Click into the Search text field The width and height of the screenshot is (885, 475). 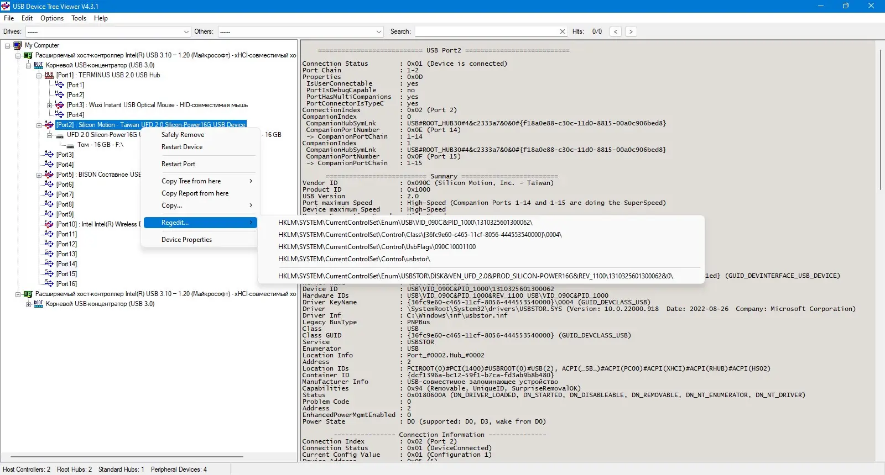487,31
